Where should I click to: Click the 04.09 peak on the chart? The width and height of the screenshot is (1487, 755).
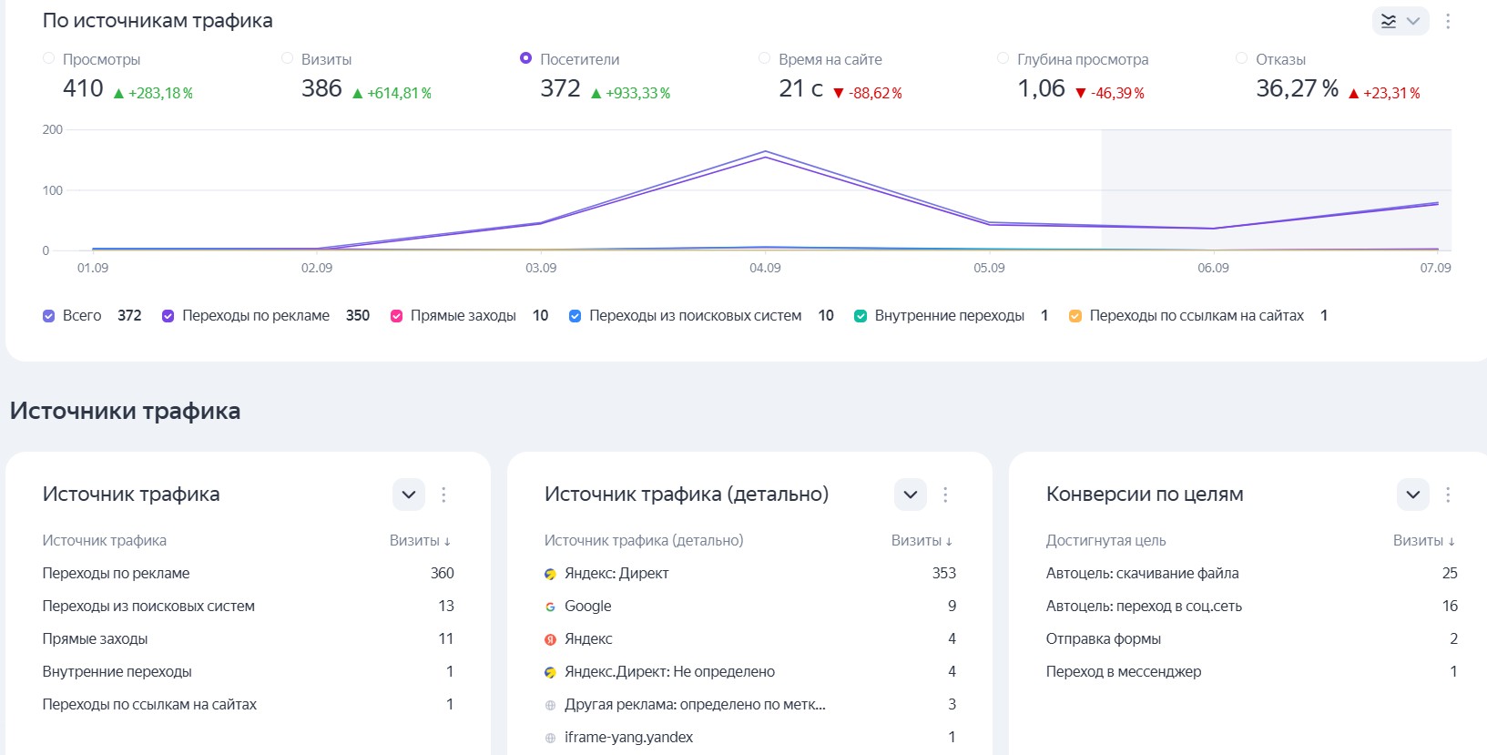click(x=765, y=152)
